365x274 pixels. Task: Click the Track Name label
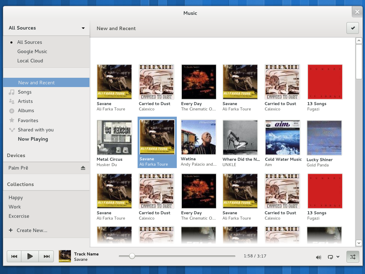[x=86, y=254]
